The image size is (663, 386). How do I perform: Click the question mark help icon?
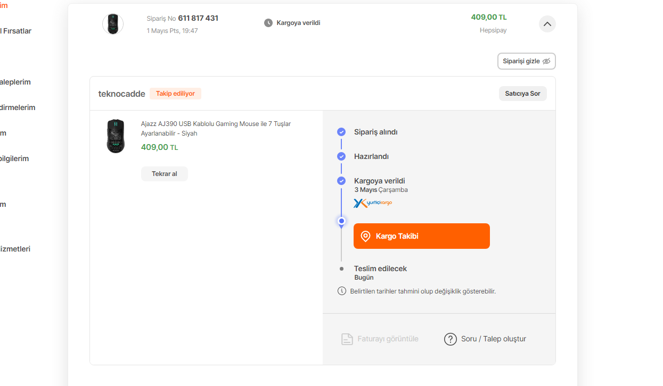[x=451, y=339]
